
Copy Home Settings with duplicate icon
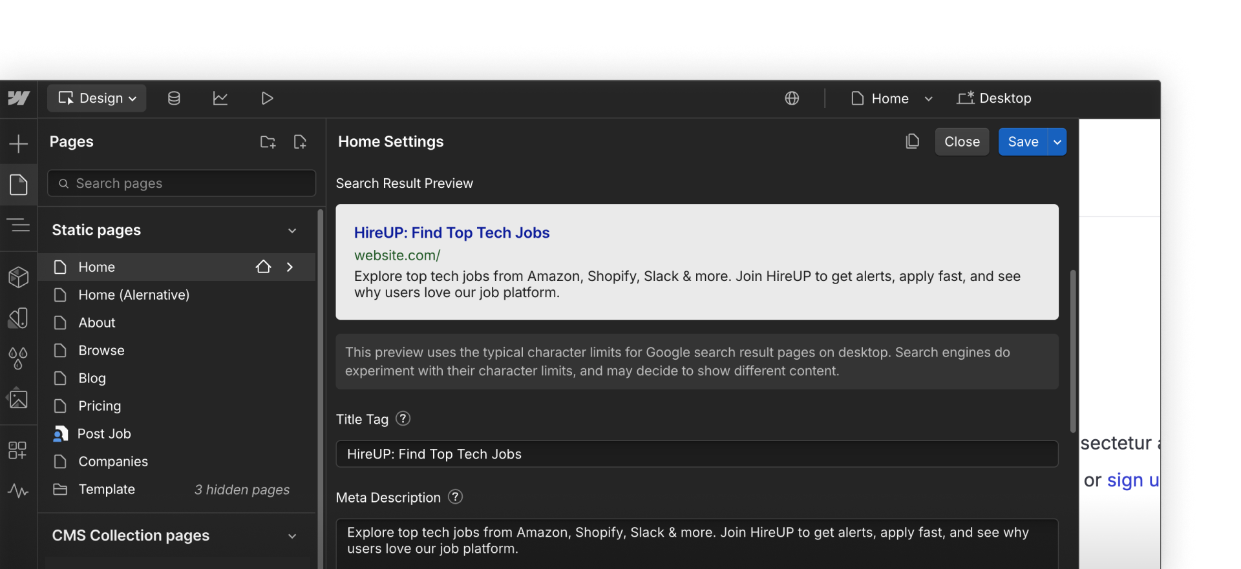pos(913,141)
